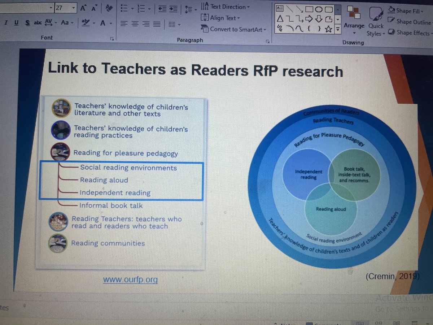Select the Rounded Rectangle shape
This screenshot has width=433, height=325.
pos(328,10)
